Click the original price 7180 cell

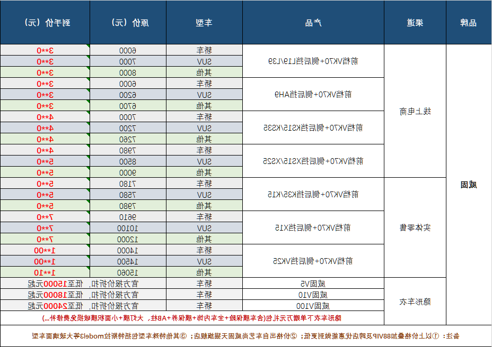(128, 184)
